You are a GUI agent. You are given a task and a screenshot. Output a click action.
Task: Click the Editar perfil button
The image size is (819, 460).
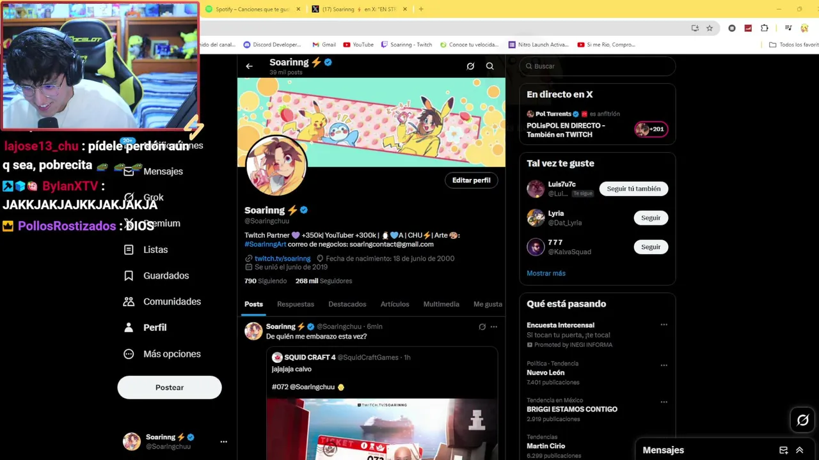[471, 180]
